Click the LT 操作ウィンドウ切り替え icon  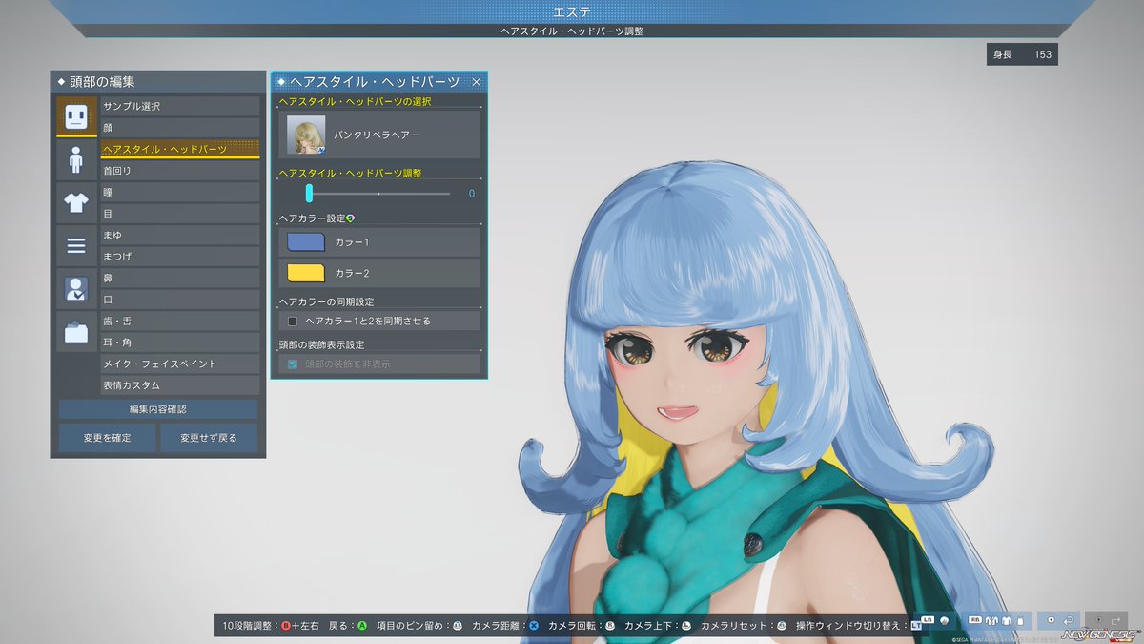pos(916,626)
